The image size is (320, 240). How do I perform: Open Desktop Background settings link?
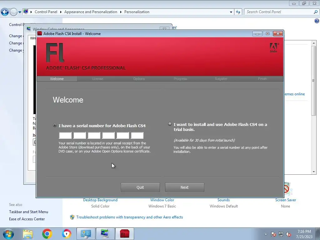pyautogui.click(x=100, y=200)
